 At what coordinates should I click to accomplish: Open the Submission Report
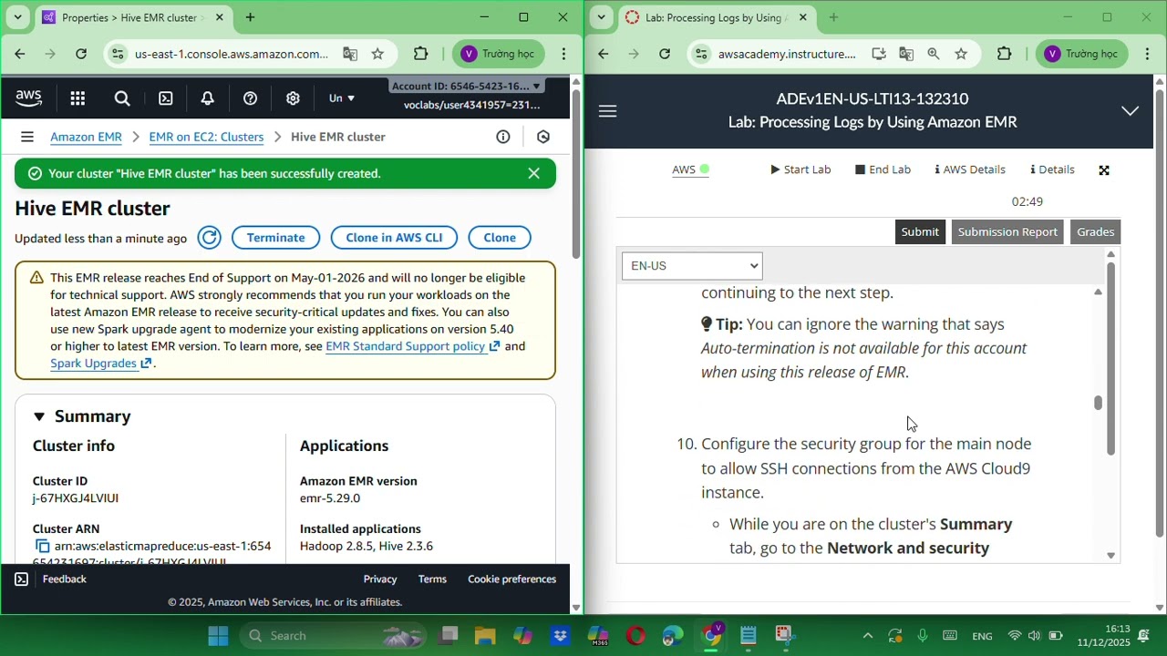(x=1007, y=231)
